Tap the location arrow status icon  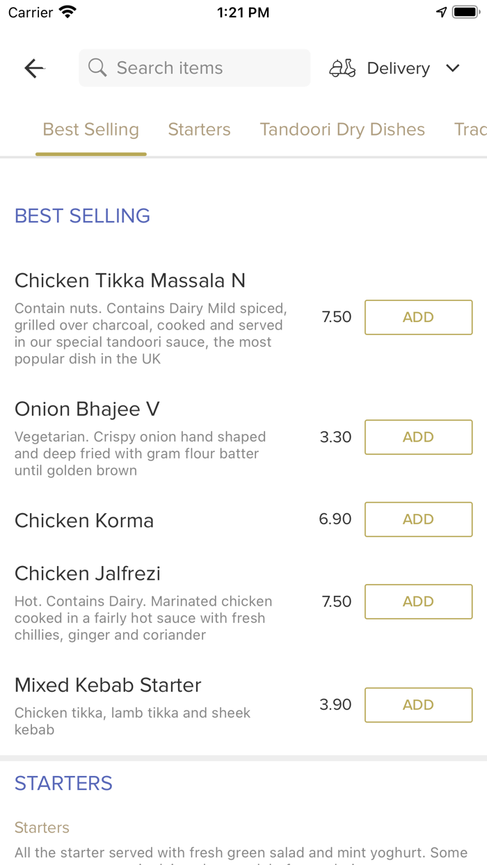click(441, 13)
